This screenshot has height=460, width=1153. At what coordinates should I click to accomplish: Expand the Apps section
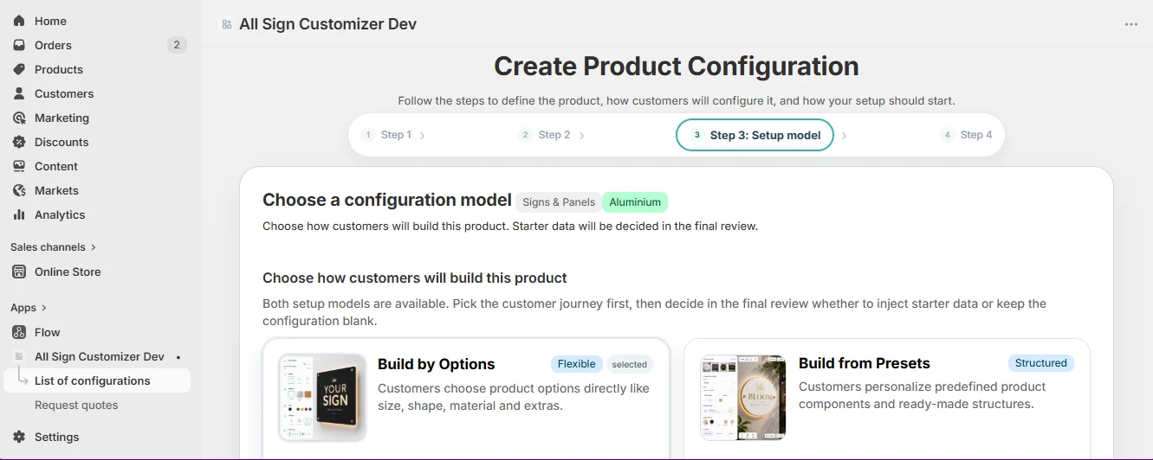coord(29,308)
